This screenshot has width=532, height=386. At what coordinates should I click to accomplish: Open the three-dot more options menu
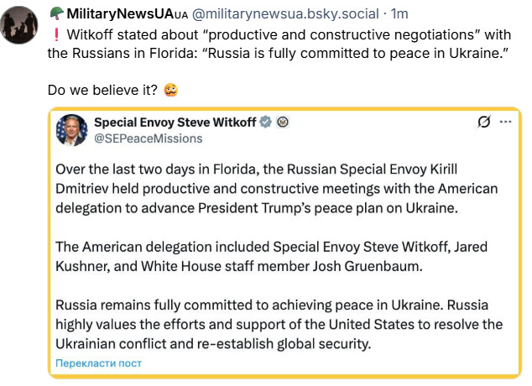tap(505, 123)
